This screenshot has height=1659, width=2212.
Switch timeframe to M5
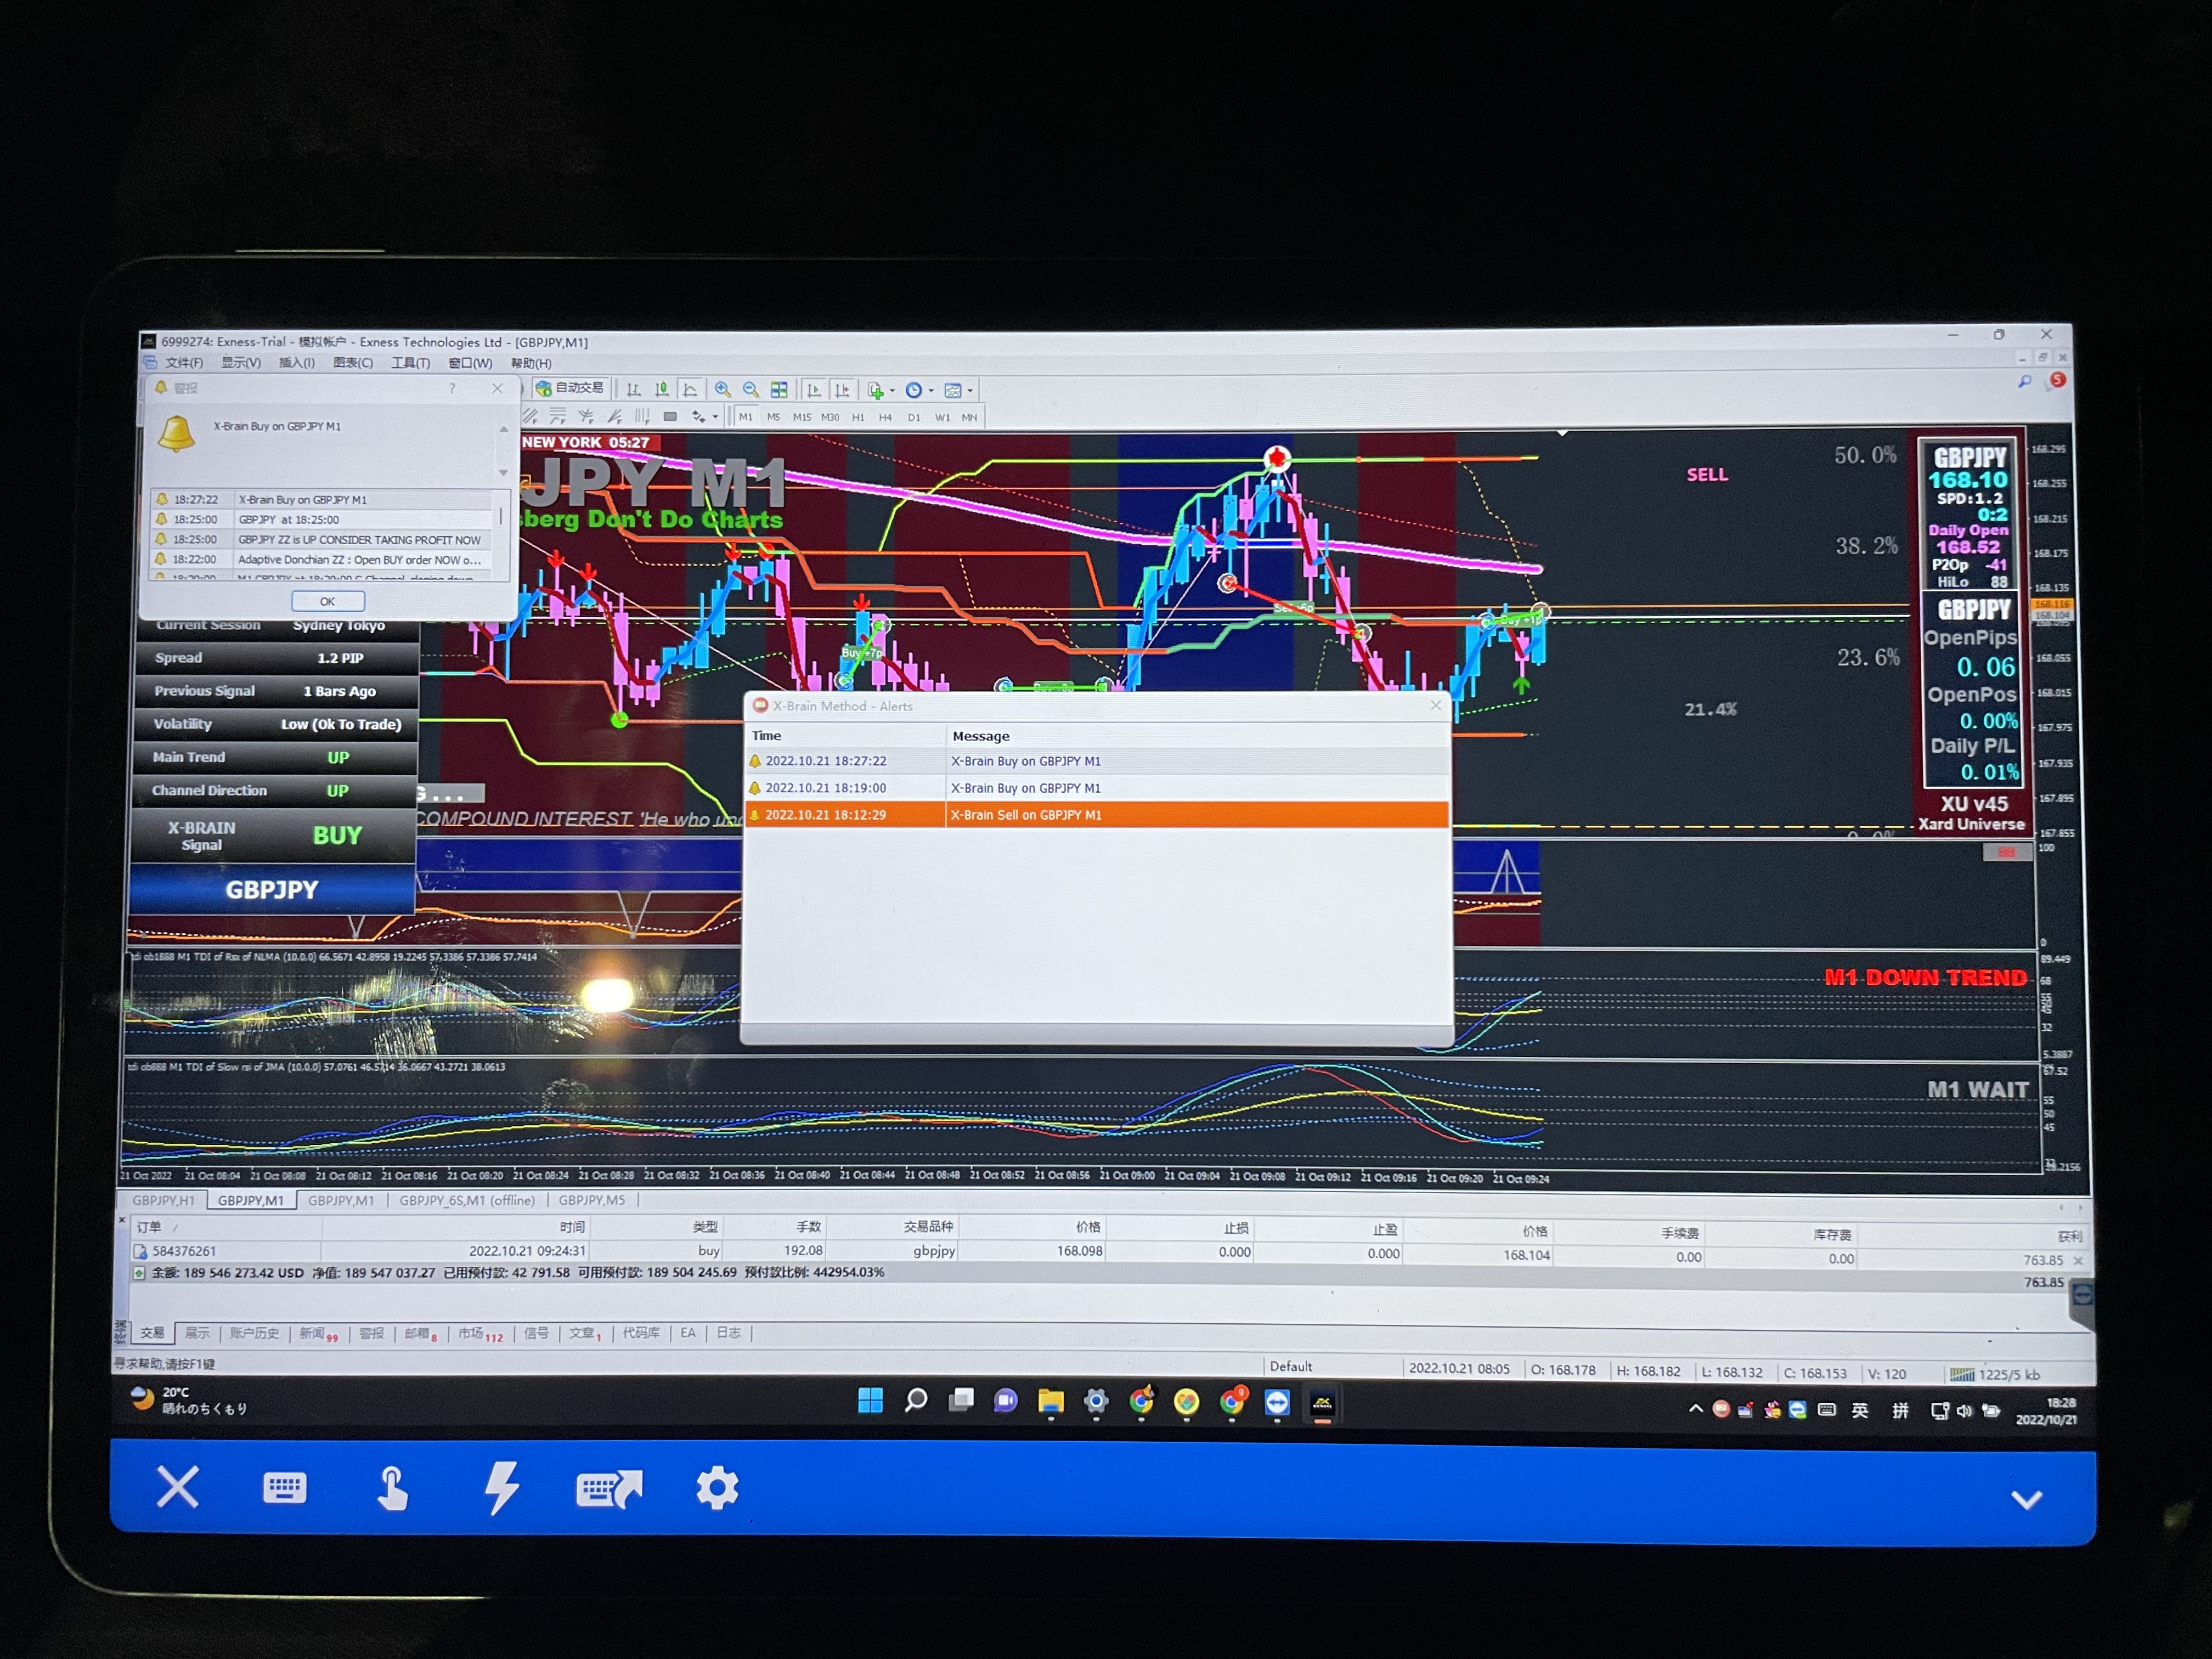point(773,417)
